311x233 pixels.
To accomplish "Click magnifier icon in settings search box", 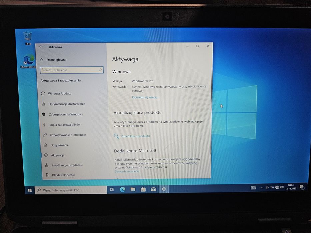I will point(100,70).
